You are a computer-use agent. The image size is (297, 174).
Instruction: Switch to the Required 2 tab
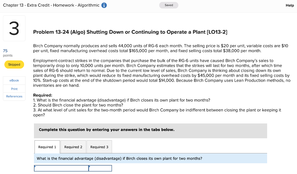(x=73, y=147)
